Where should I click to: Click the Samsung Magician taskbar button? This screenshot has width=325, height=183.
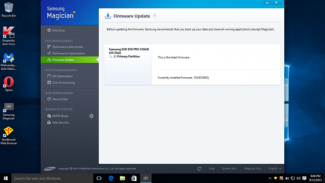coord(146,178)
